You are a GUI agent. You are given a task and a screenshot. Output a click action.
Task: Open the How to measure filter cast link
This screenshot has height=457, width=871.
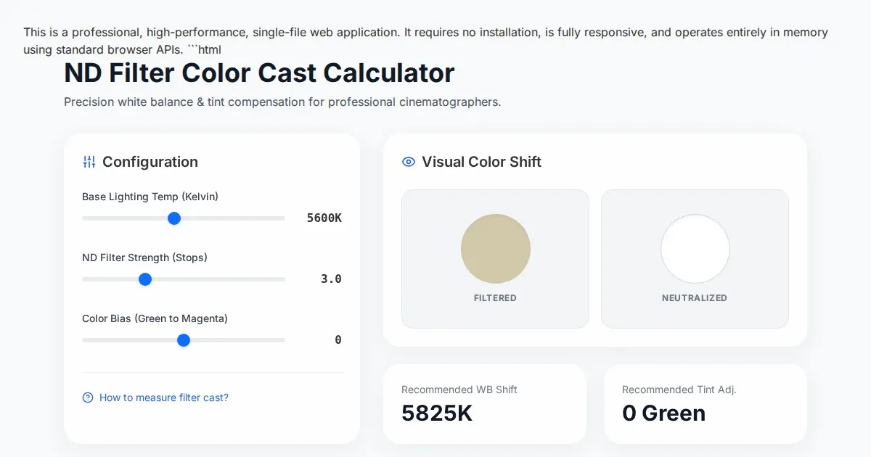click(164, 398)
